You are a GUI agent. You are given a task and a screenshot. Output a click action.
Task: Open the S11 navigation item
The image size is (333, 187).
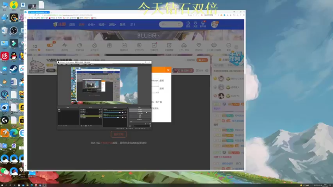[x=132, y=25]
